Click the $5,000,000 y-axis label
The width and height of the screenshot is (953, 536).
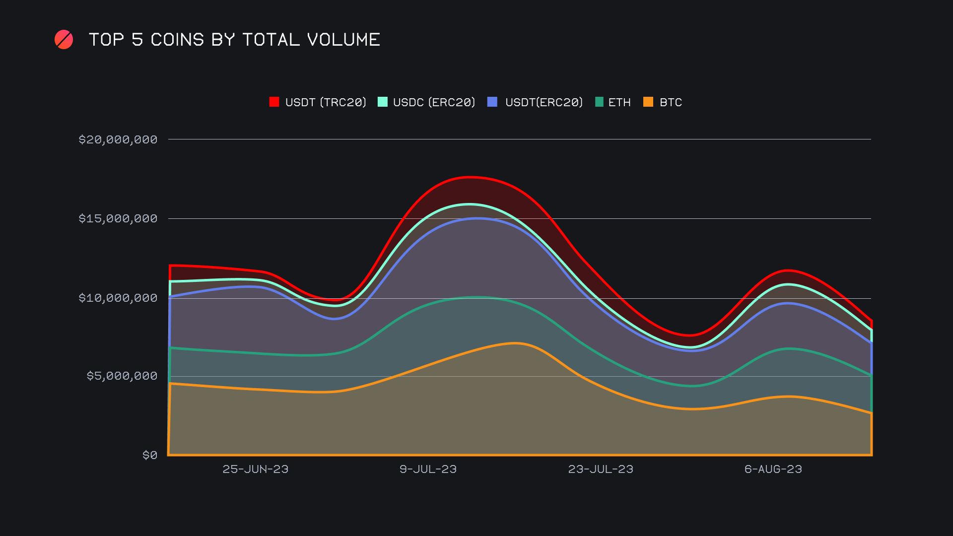[x=122, y=376]
